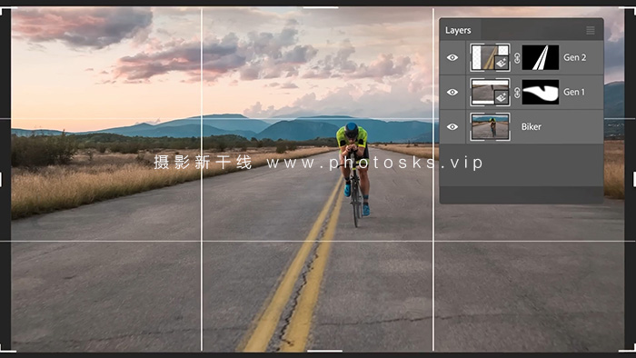Viewport: 636px width, 358px height.
Task: Select the Biker layer thumbnail
Action: coord(490,127)
